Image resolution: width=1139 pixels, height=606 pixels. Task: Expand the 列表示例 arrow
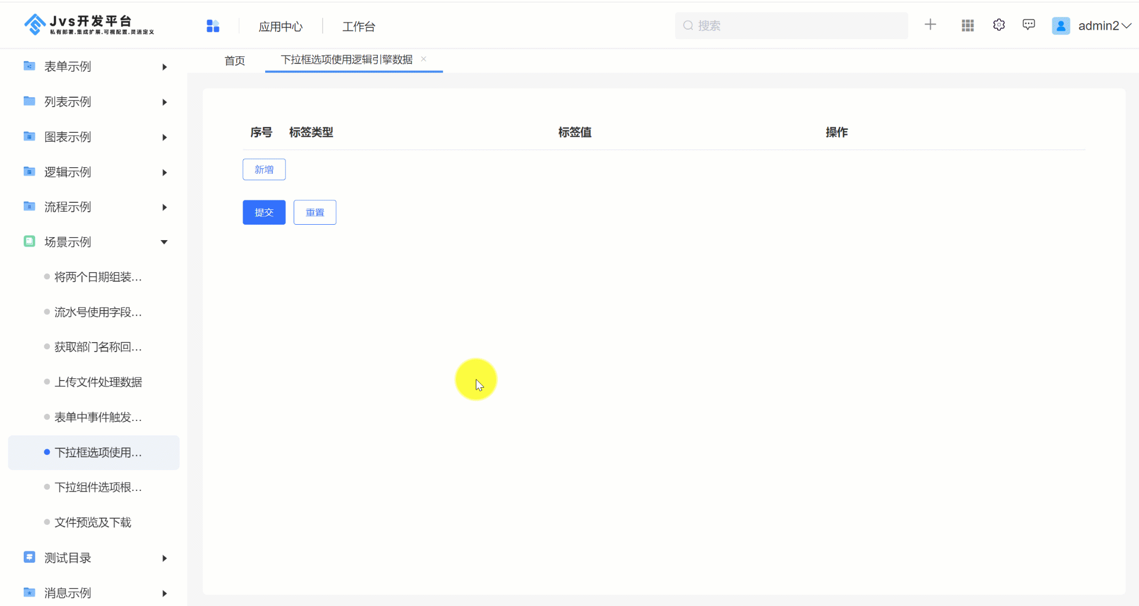[164, 102]
